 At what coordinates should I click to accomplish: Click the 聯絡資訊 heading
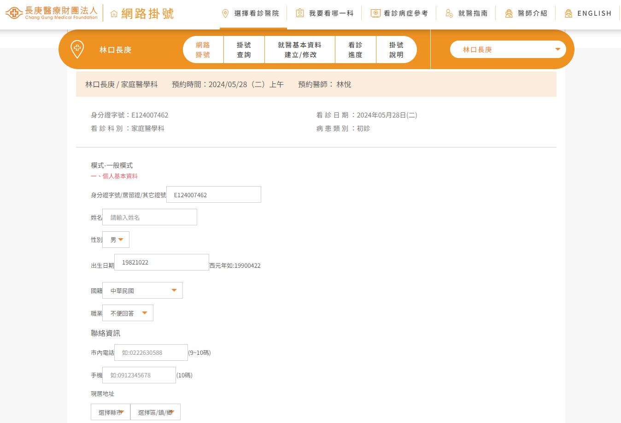click(105, 333)
